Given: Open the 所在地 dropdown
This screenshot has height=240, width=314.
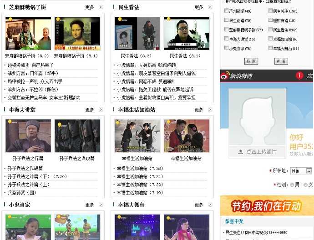Looking at the screenshot, I should click(301, 171).
